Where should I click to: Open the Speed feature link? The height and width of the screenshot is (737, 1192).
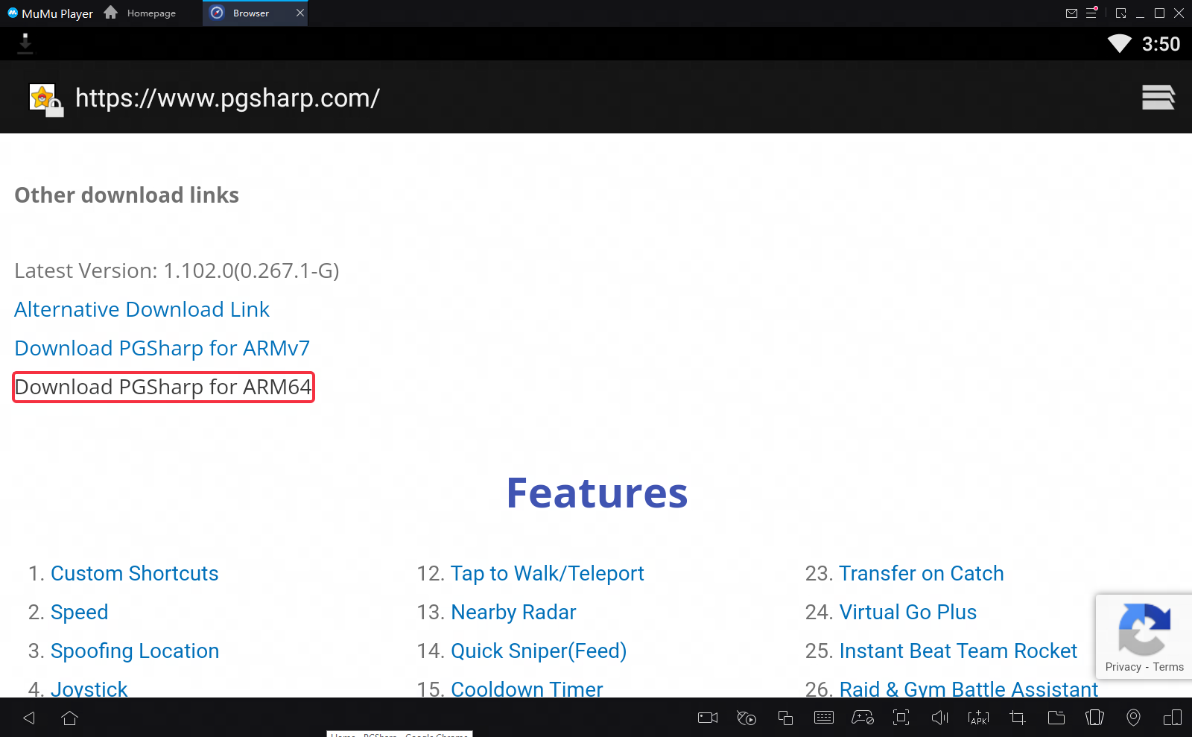(x=79, y=612)
